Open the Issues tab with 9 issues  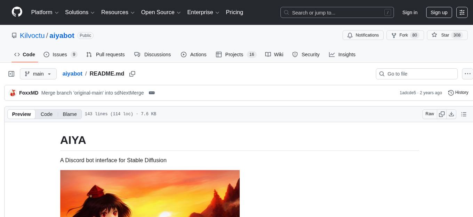pyautogui.click(x=59, y=54)
